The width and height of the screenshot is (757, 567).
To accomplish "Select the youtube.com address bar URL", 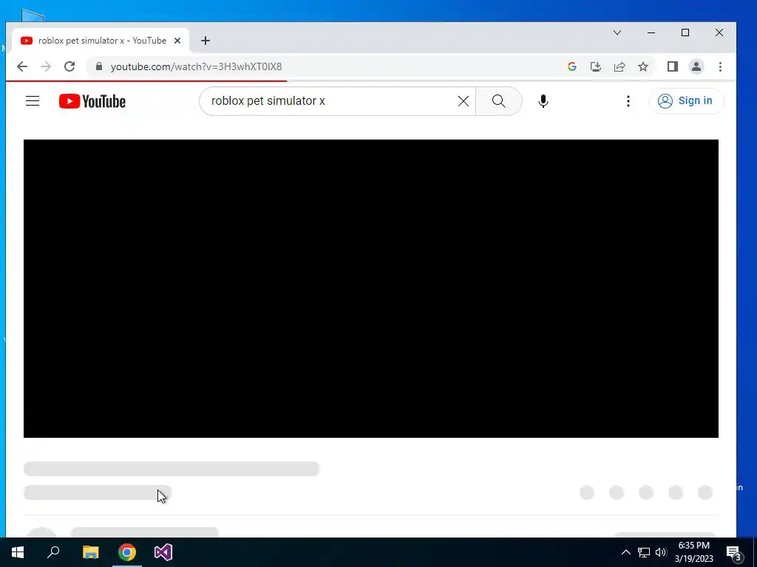I will point(196,66).
